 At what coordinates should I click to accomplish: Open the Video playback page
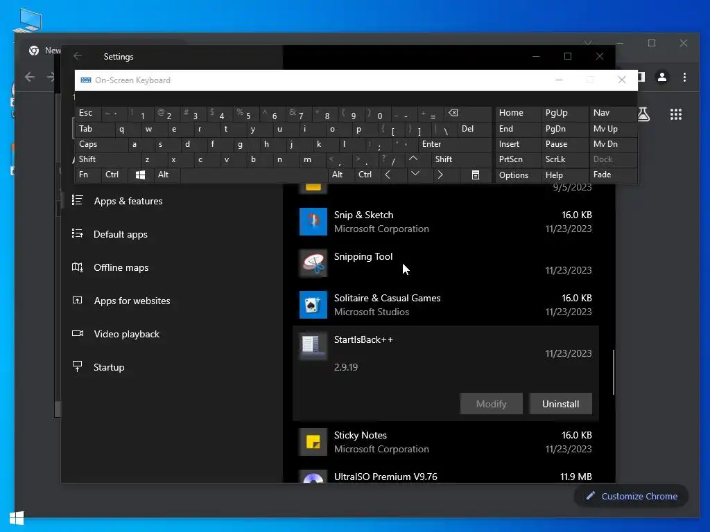[x=126, y=334]
